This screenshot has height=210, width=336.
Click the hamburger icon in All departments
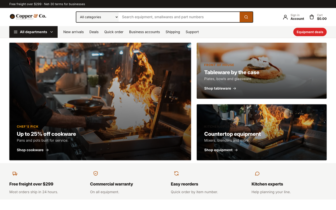pyautogui.click(x=16, y=32)
